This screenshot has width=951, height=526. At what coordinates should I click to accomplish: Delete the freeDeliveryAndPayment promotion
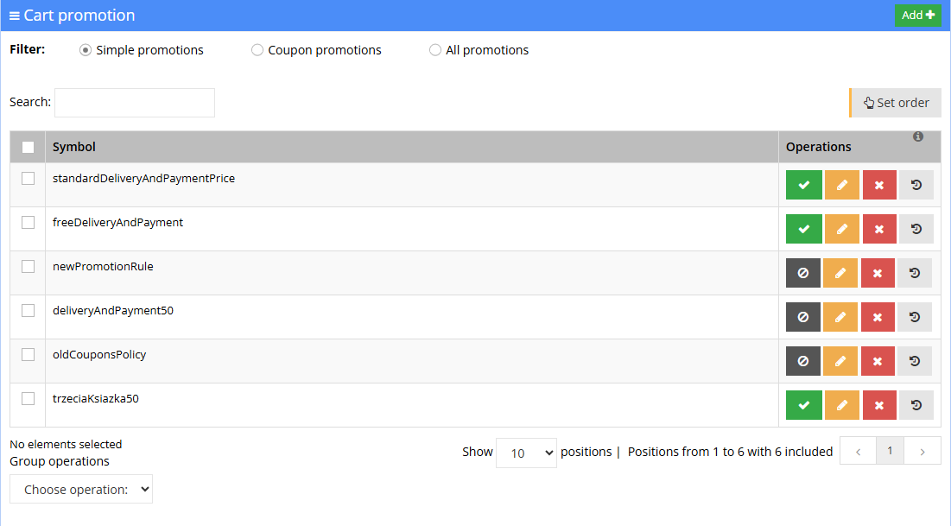(x=879, y=229)
